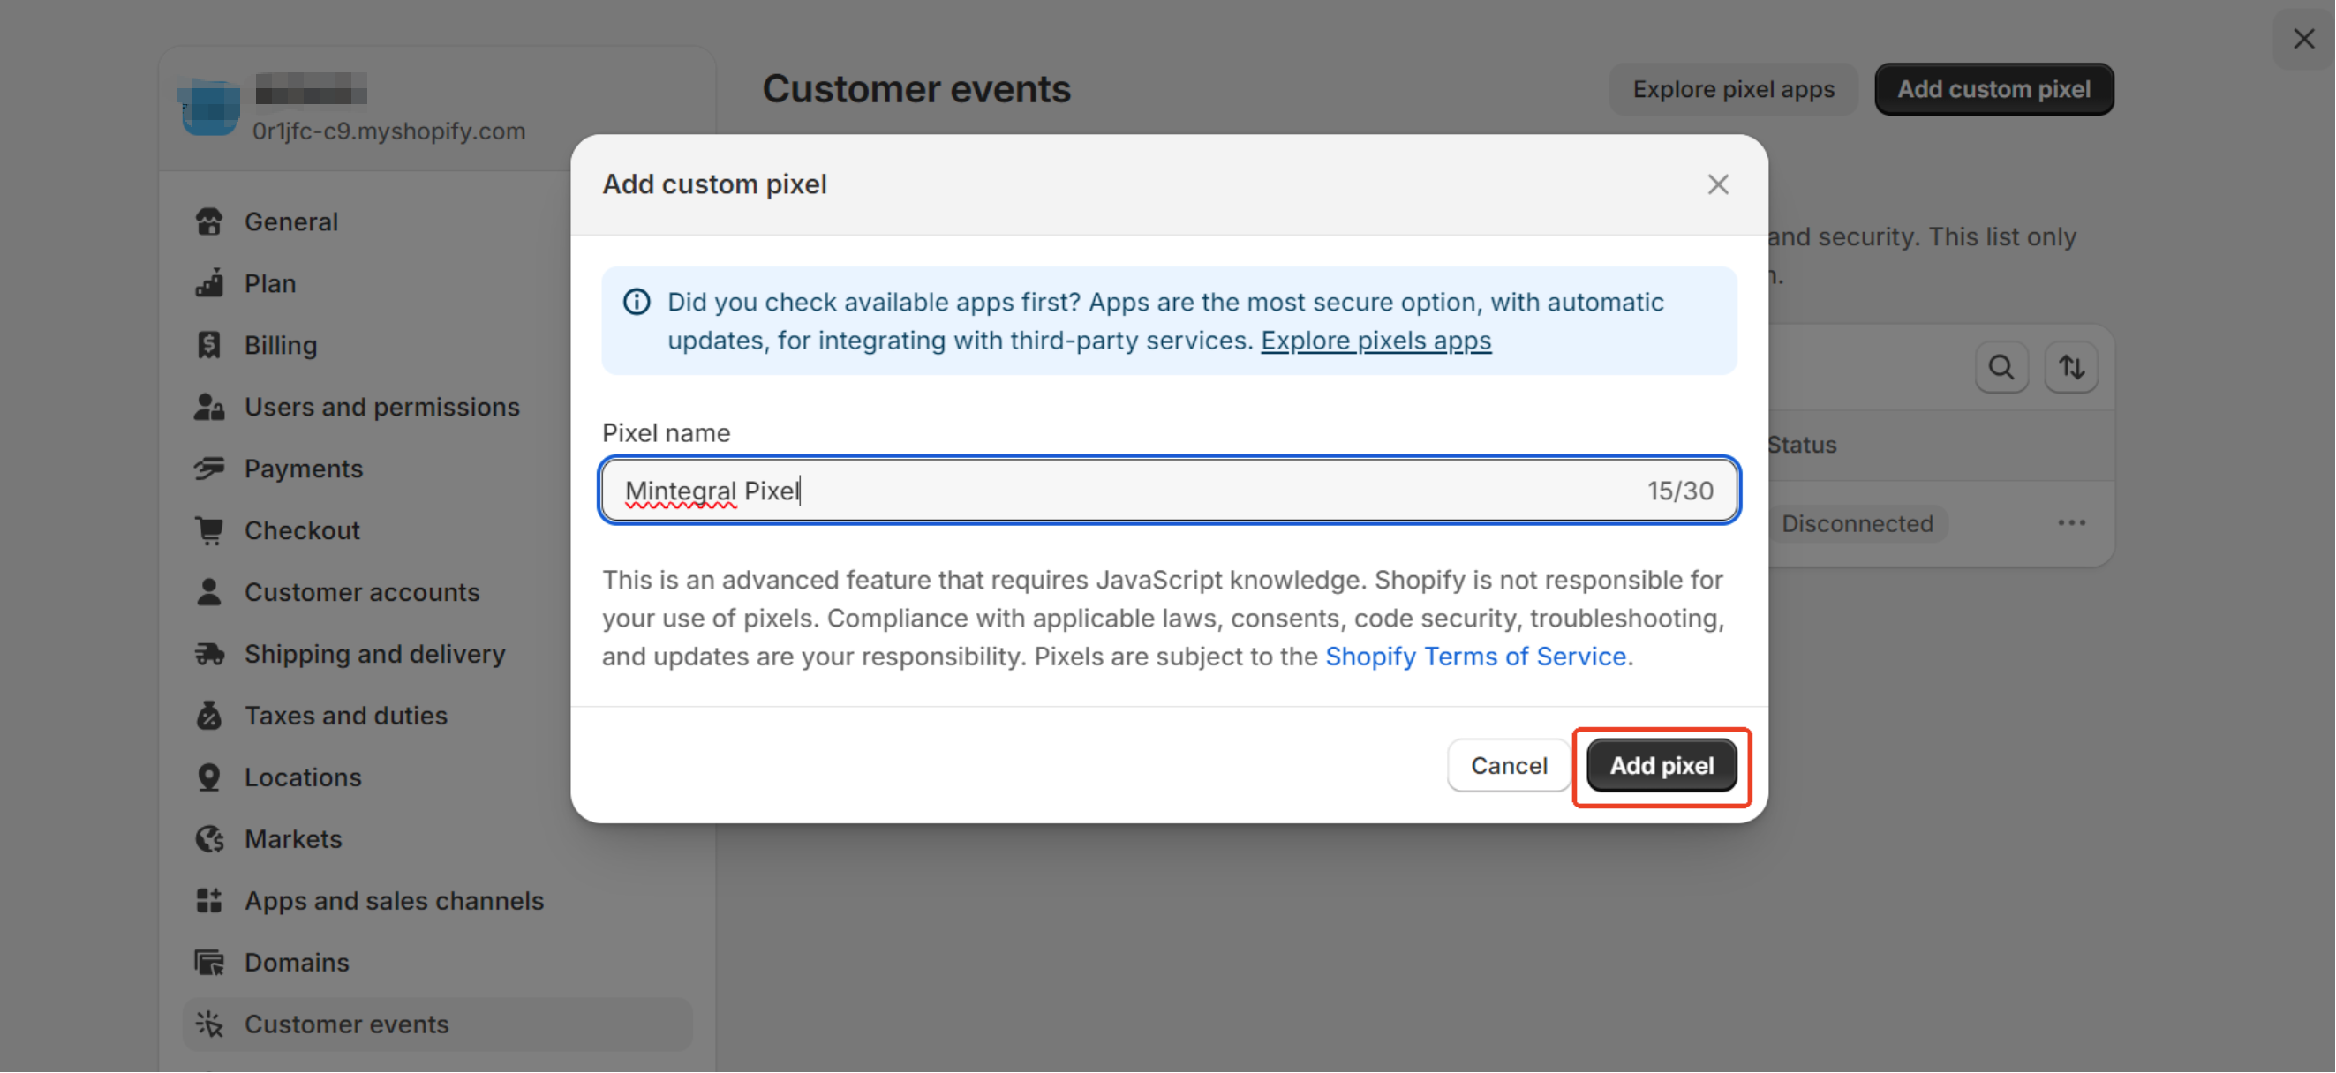
Task: Select the Customer events lightning icon
Action: [x=209, y=1024]
